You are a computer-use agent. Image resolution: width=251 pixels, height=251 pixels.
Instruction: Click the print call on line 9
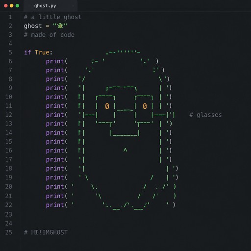pyautogui.click(x=55, y=88)
